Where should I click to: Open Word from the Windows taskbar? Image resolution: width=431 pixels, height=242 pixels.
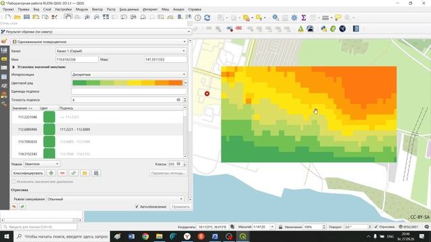coord(131,236)
